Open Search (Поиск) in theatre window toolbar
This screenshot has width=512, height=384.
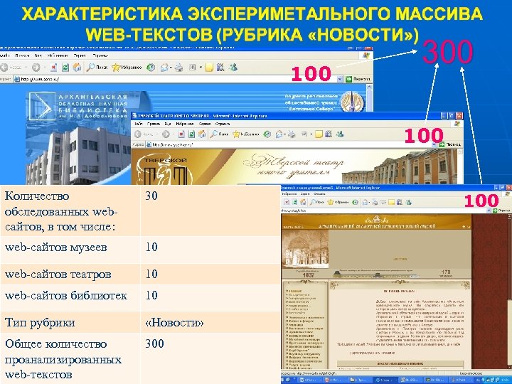coord(220,134)
